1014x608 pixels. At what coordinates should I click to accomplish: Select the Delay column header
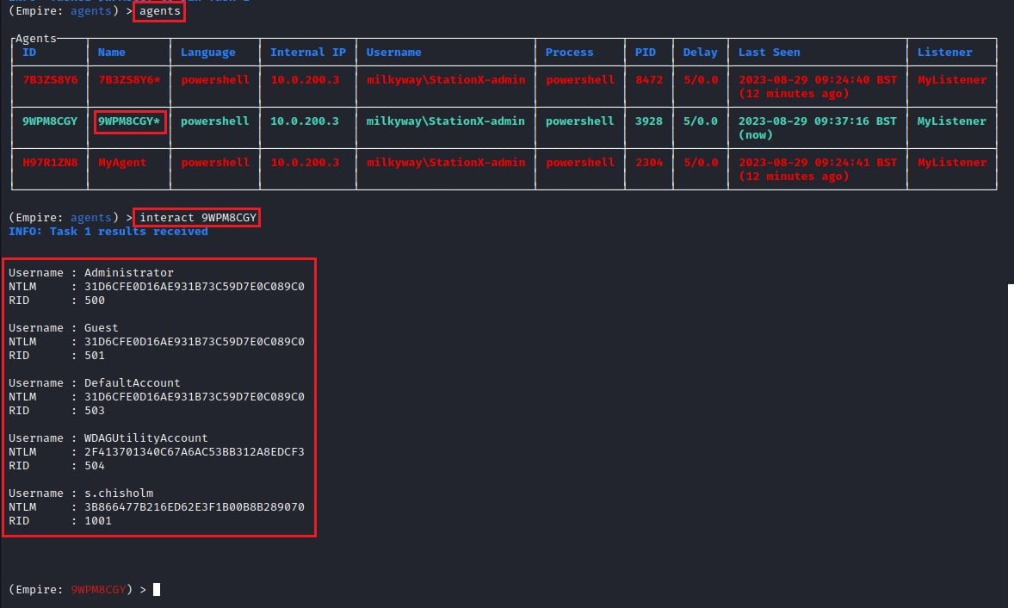point(701,53)
